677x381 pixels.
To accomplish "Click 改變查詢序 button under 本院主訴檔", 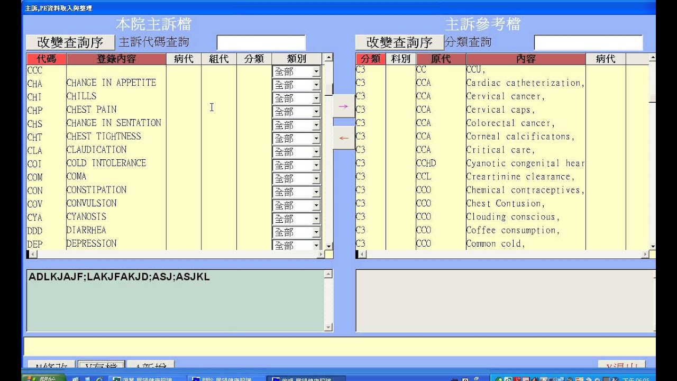I will pyautogui.click(x=71, y=42).
